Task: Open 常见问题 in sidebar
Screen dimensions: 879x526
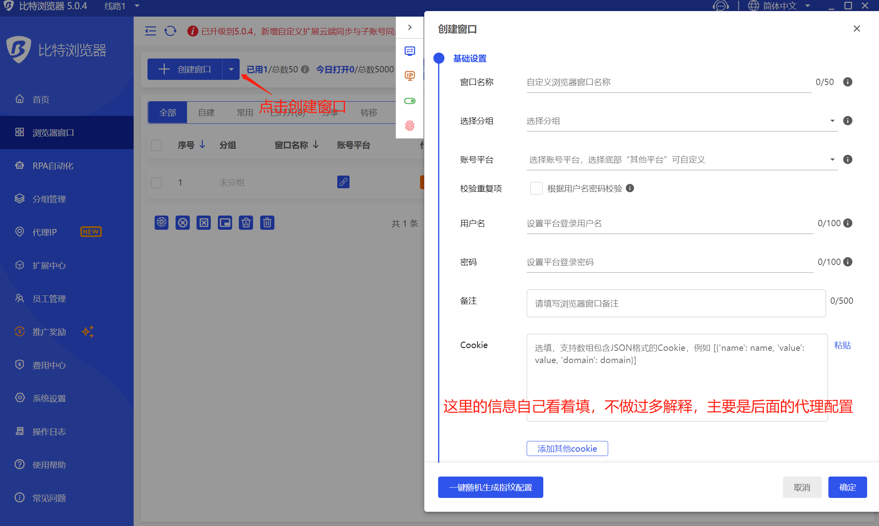Action: [x=67, y=498]
